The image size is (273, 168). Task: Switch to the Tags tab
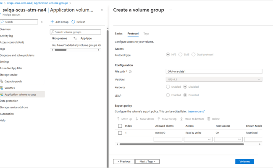coord(146,34)
